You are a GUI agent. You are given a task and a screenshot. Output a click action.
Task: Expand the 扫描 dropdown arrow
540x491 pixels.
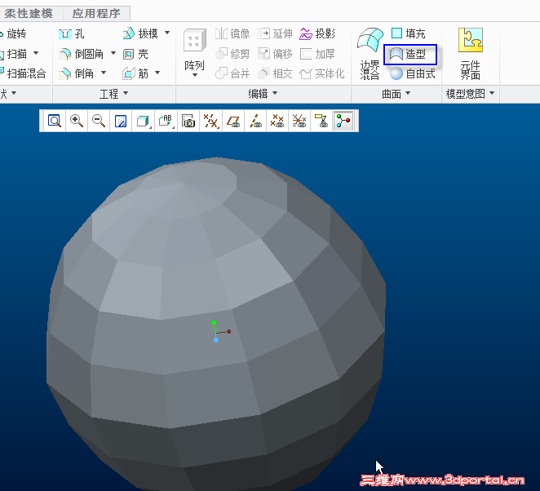pyautogui.click(x=36, y=53)
